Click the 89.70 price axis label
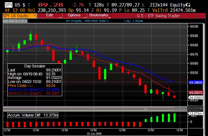Screen dimensions: 208x136 tap(194, 54)
